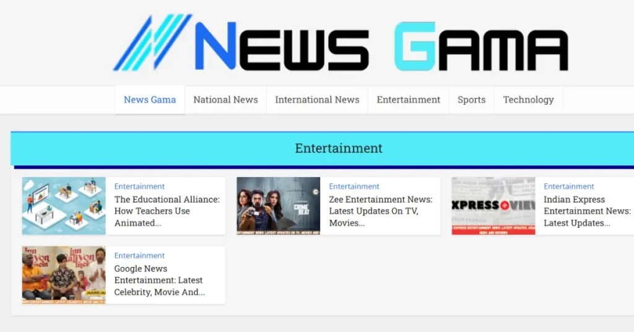Click Entertainment category above Indian Express title
634x332 pixels.
click(x=569, y=186)
